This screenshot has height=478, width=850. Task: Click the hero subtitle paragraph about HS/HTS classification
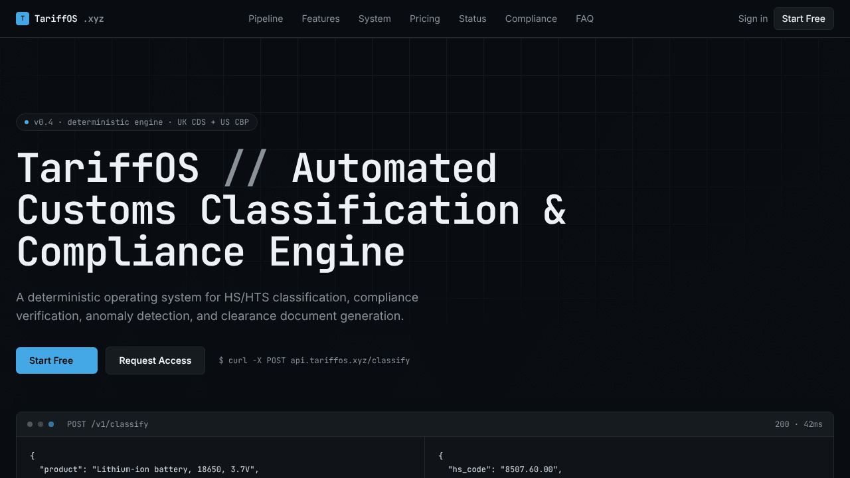(x=217, y=306)
